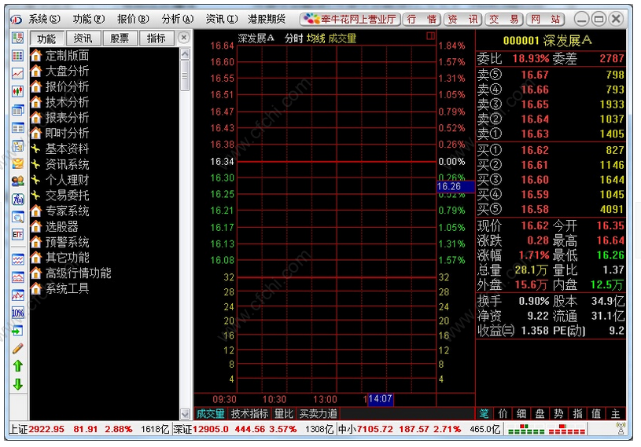The height and width of the screenshot is (447, 641).
Task: Expand the 预警系统 tree item
Action: (x=60, y=242)
